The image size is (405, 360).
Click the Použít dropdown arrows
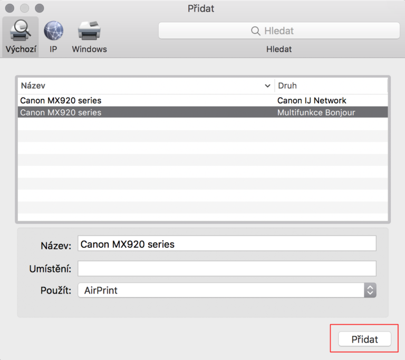370,290
